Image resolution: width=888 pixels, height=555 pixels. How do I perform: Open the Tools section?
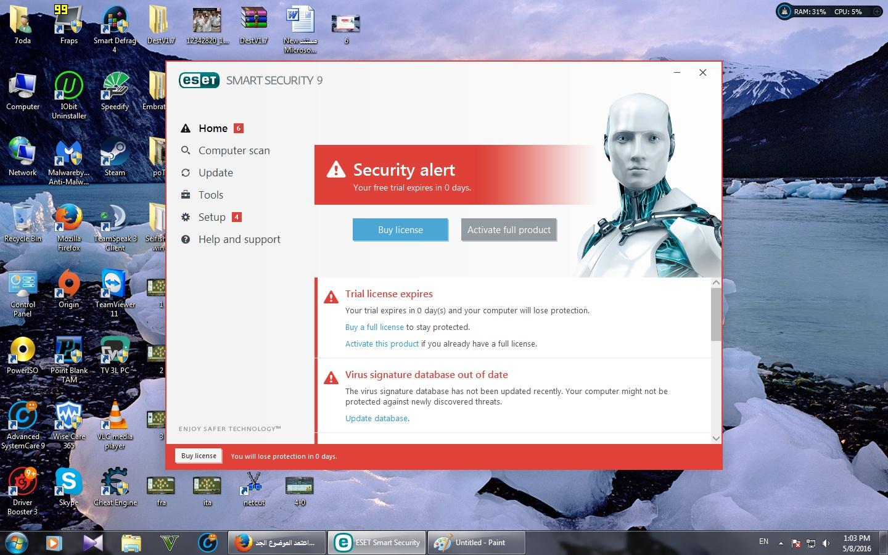click(210, 195)
